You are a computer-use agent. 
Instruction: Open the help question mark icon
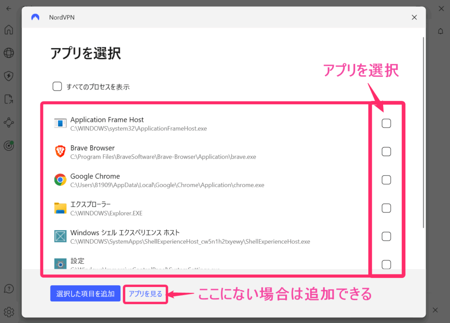[9, 289]
